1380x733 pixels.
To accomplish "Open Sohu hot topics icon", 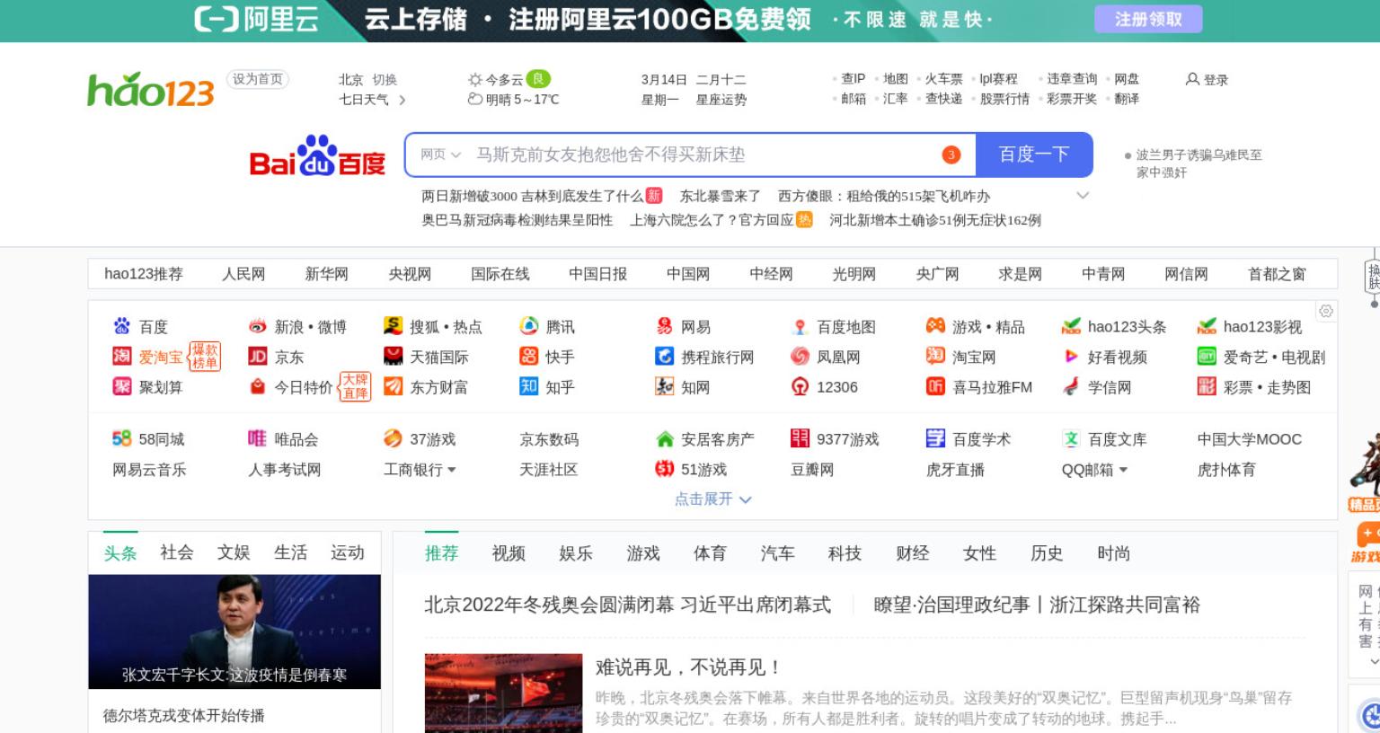I will (x=393, y=327).
